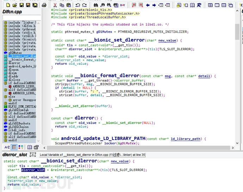
Task: Select dladdr in the symbol list
Action: [13, 76]
